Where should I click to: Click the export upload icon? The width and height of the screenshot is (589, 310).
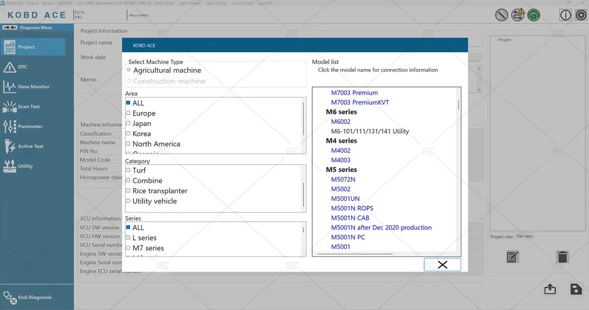[550, 289]
